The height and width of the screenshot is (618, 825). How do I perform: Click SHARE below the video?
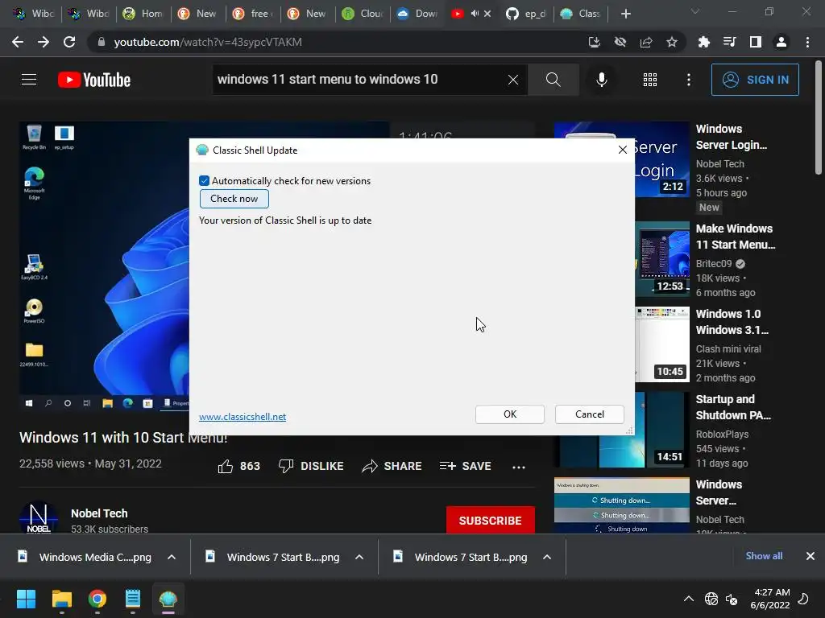392,466
